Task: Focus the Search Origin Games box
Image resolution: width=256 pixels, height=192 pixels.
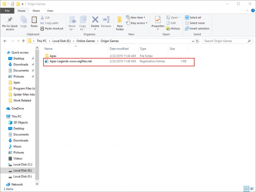Action: [x=227, y=41]
